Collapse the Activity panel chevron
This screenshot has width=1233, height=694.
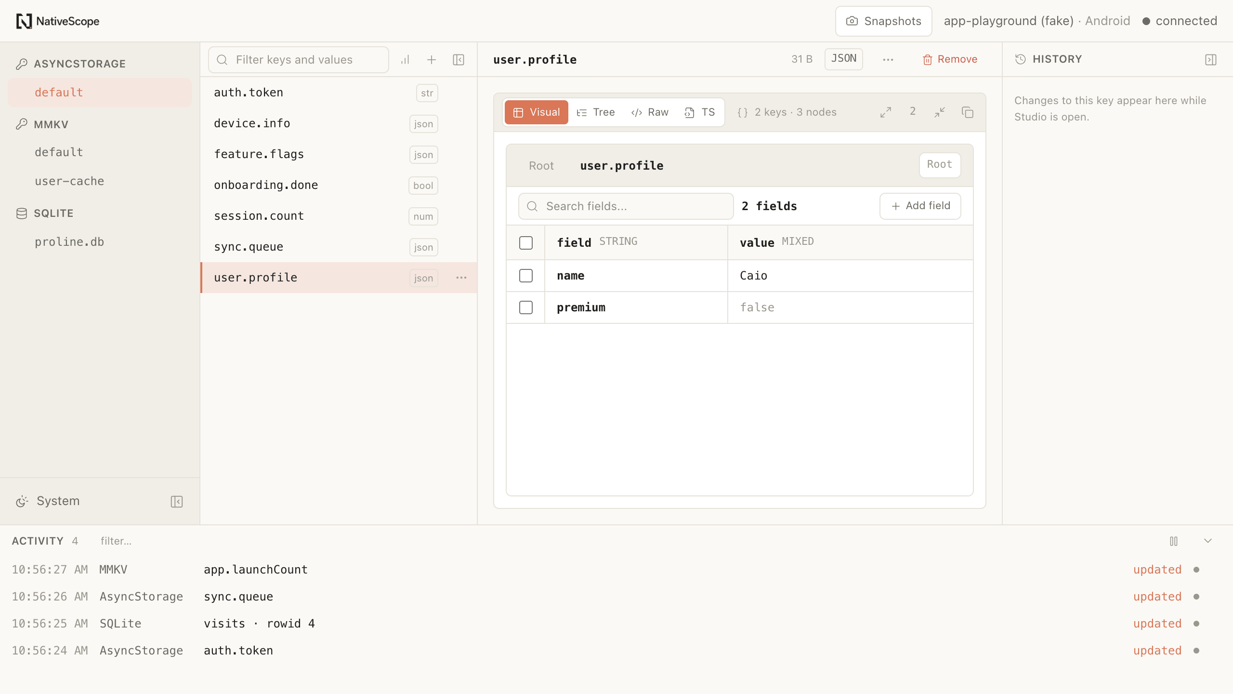point(1208,541)
